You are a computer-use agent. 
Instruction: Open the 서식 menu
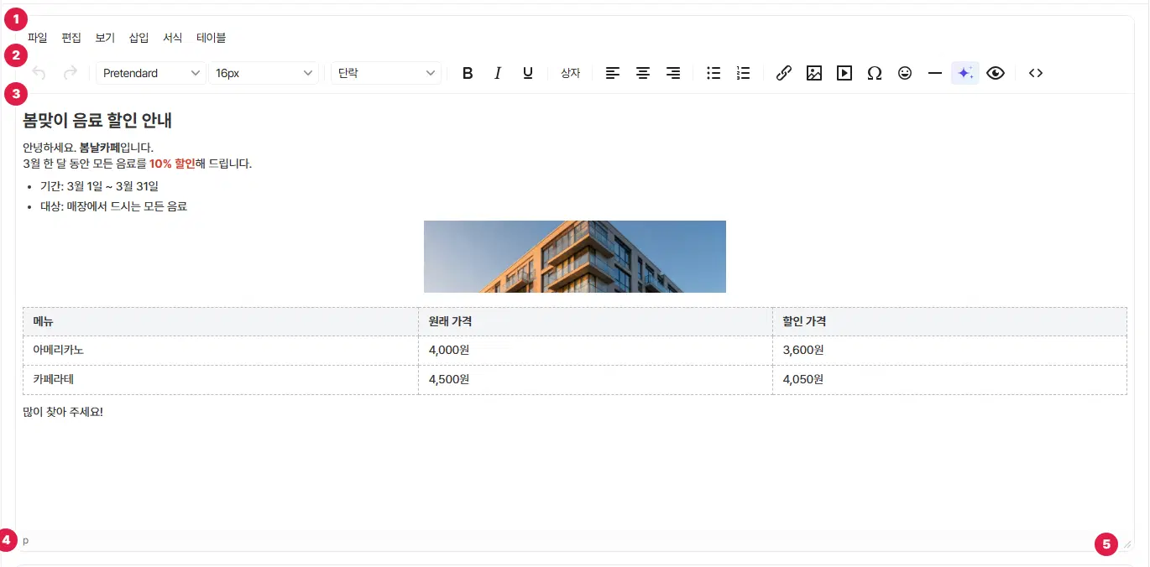[x=173, y=38]
